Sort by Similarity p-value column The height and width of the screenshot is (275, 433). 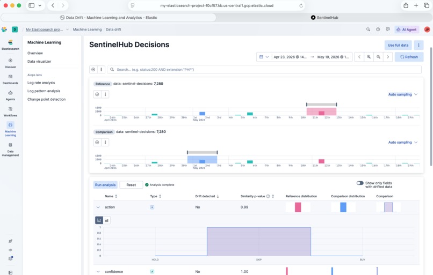coord(257,196)
